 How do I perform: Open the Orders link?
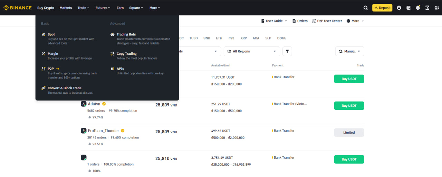[x=300, y=21]
